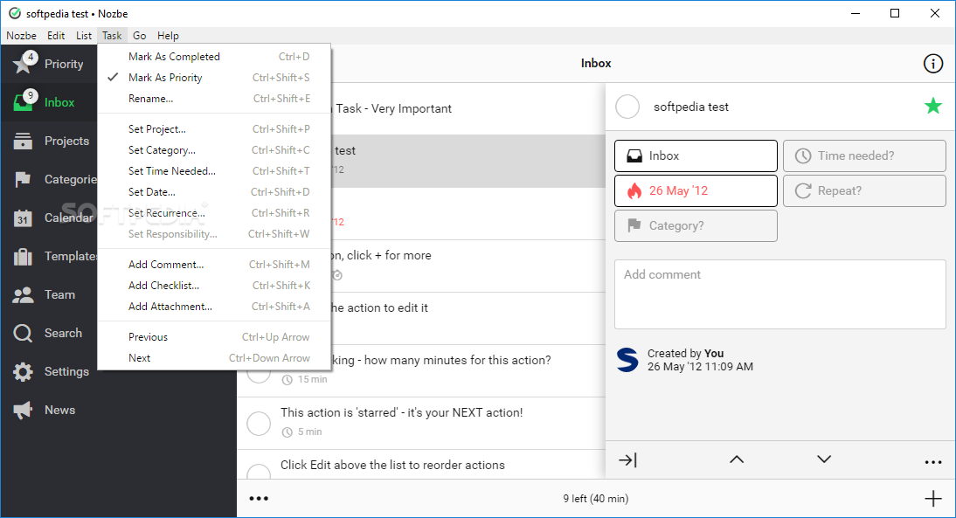Choose Set Category... menu entry
Image resolution: width=956 pixels, height=518 pixels.
pyautogui.click(x=214, y=150)
